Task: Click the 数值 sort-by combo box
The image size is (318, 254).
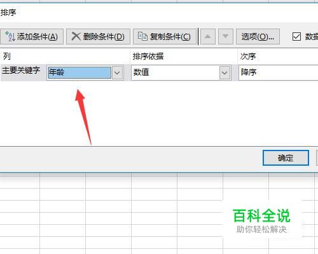Action: (x=181, y=72)
